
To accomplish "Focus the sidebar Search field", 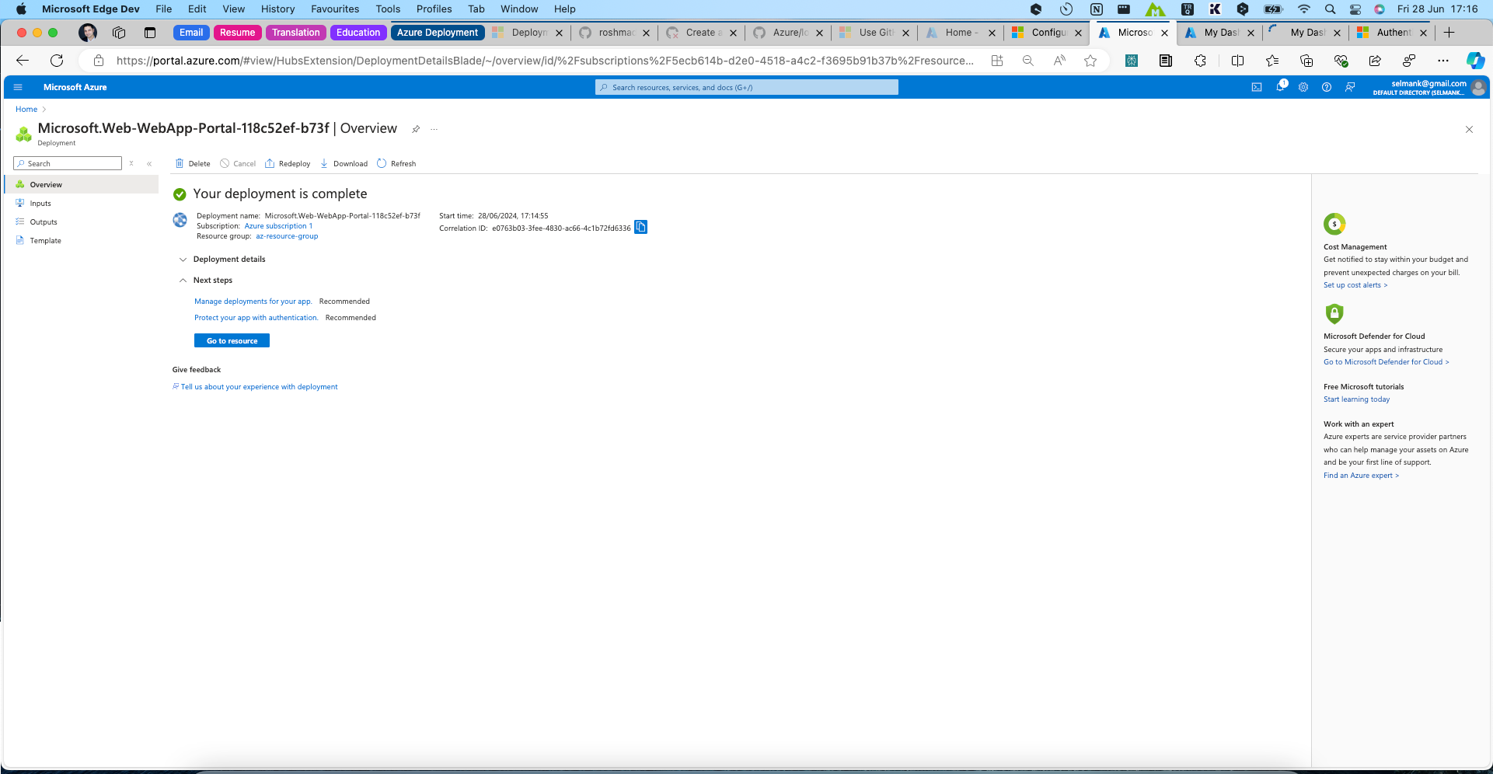I will (68, 163).
